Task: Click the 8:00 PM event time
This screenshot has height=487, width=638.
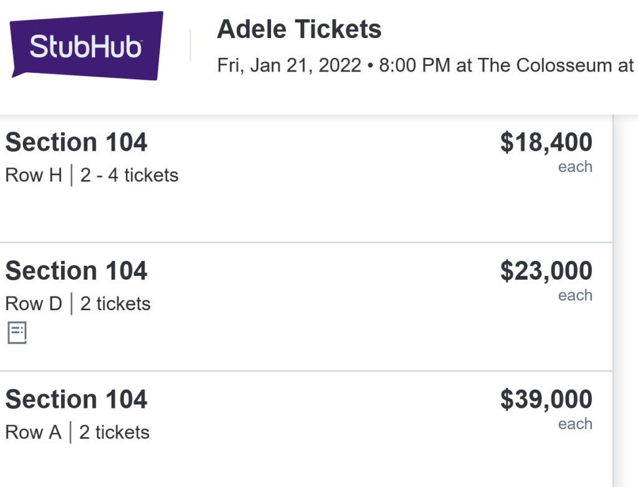Action: tap(414, 65)
